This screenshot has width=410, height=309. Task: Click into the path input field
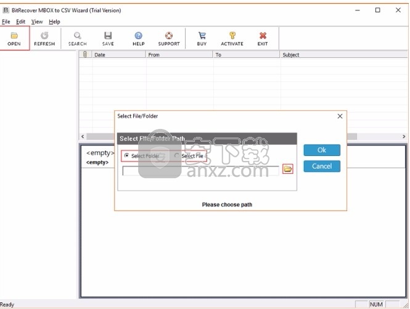click(200, 171)
